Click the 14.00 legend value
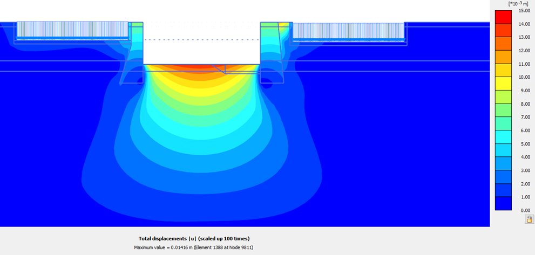Viewport: 535px width, 255px height. pyautogui.click(x=523, y=24)
